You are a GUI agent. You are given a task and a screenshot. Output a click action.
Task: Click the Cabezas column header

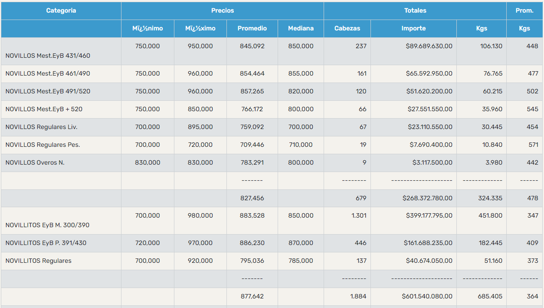(347, 28)
